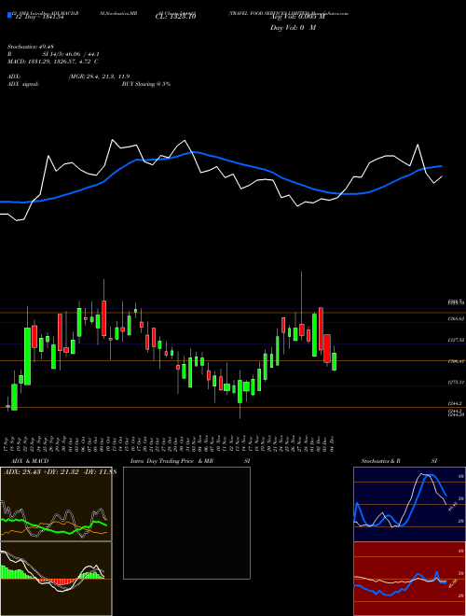
Task: Click the 'Avg Vol: 0.005 M' text
Action: (x=297, y=17)
